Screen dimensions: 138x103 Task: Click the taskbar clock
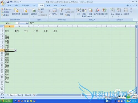coord(134,101)
